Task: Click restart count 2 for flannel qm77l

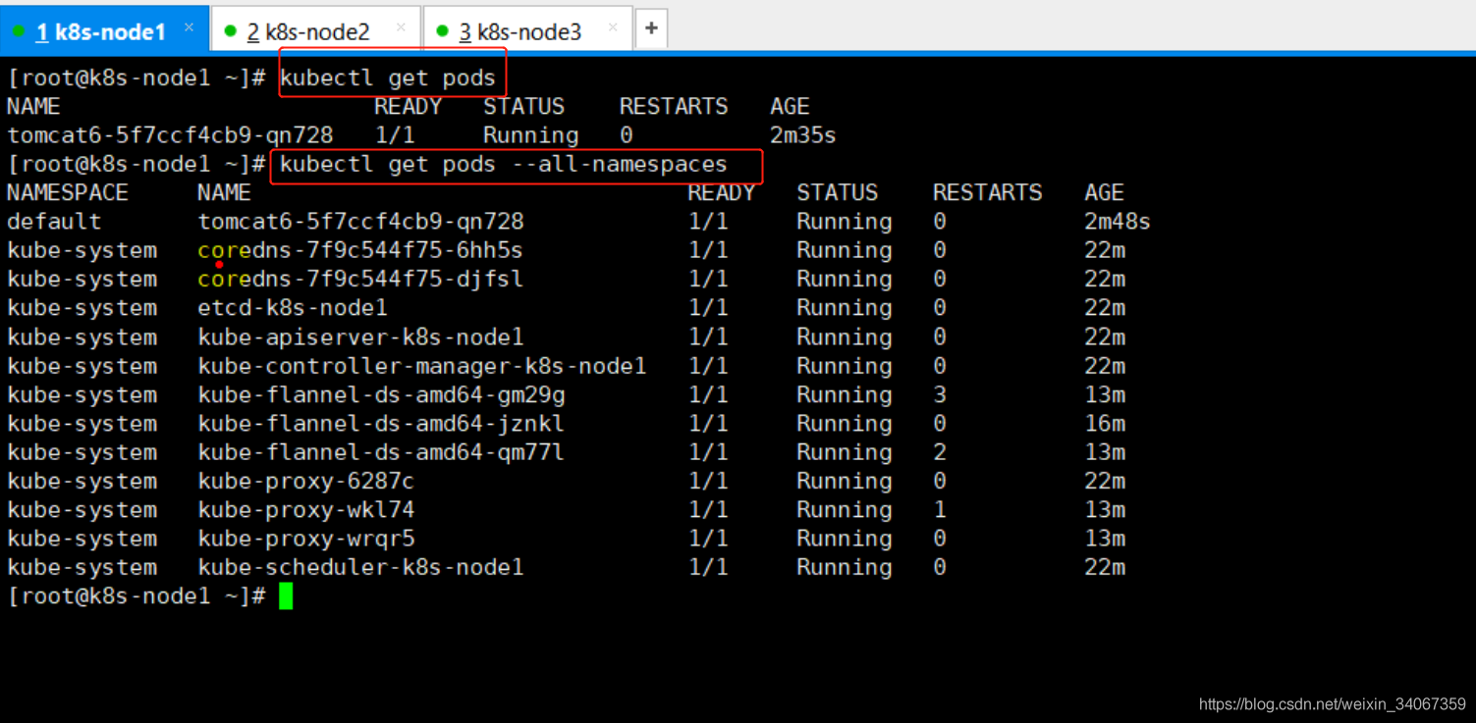Action: 940,452
